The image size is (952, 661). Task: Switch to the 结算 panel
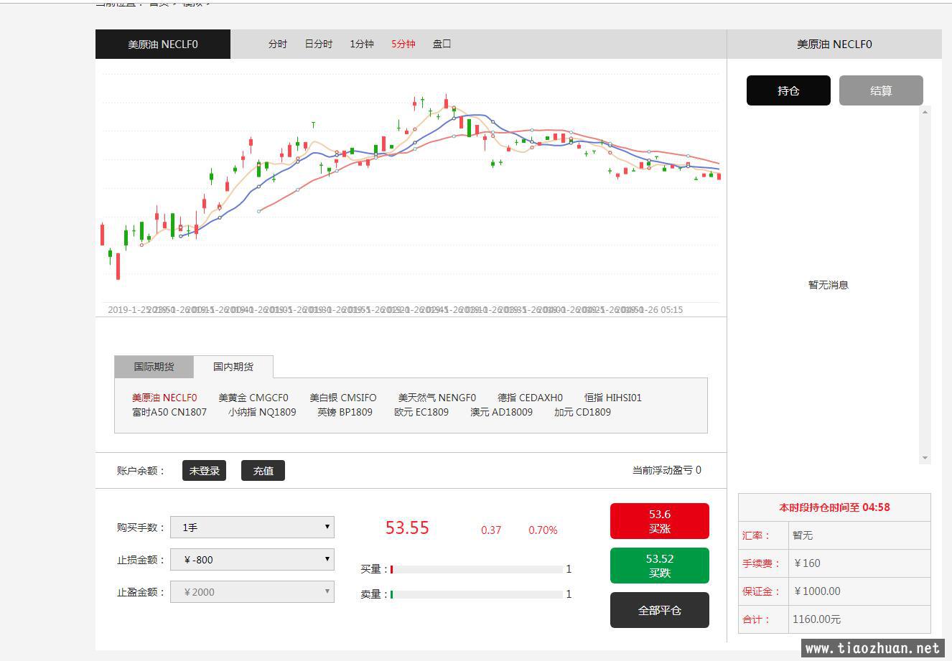click(x=881, y=90)
